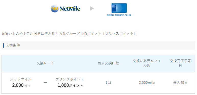Click the gray arrow between the logos
This screenshot has height=95, width=197.
click(92, 9)
